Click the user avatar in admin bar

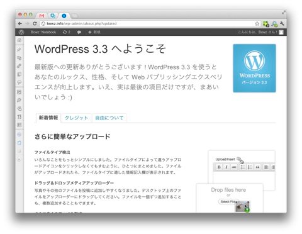click(281, 32)
